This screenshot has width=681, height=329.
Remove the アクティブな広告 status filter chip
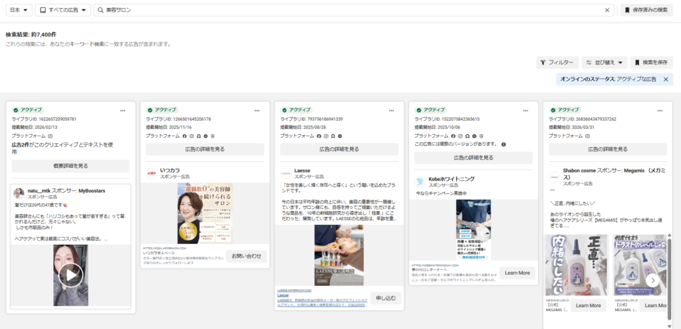(666, 79)
